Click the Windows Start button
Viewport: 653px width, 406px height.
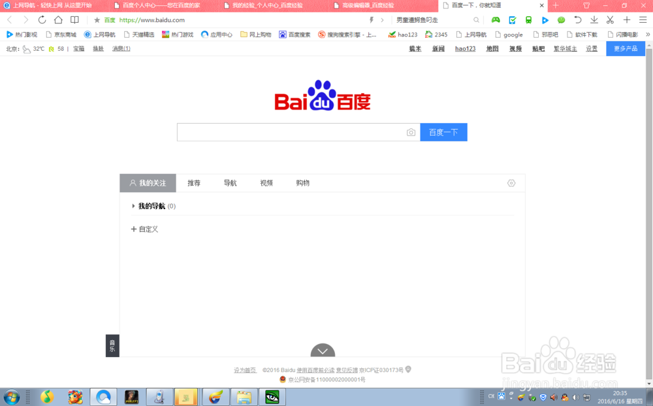pyautogui.click(x=12, y=398)
